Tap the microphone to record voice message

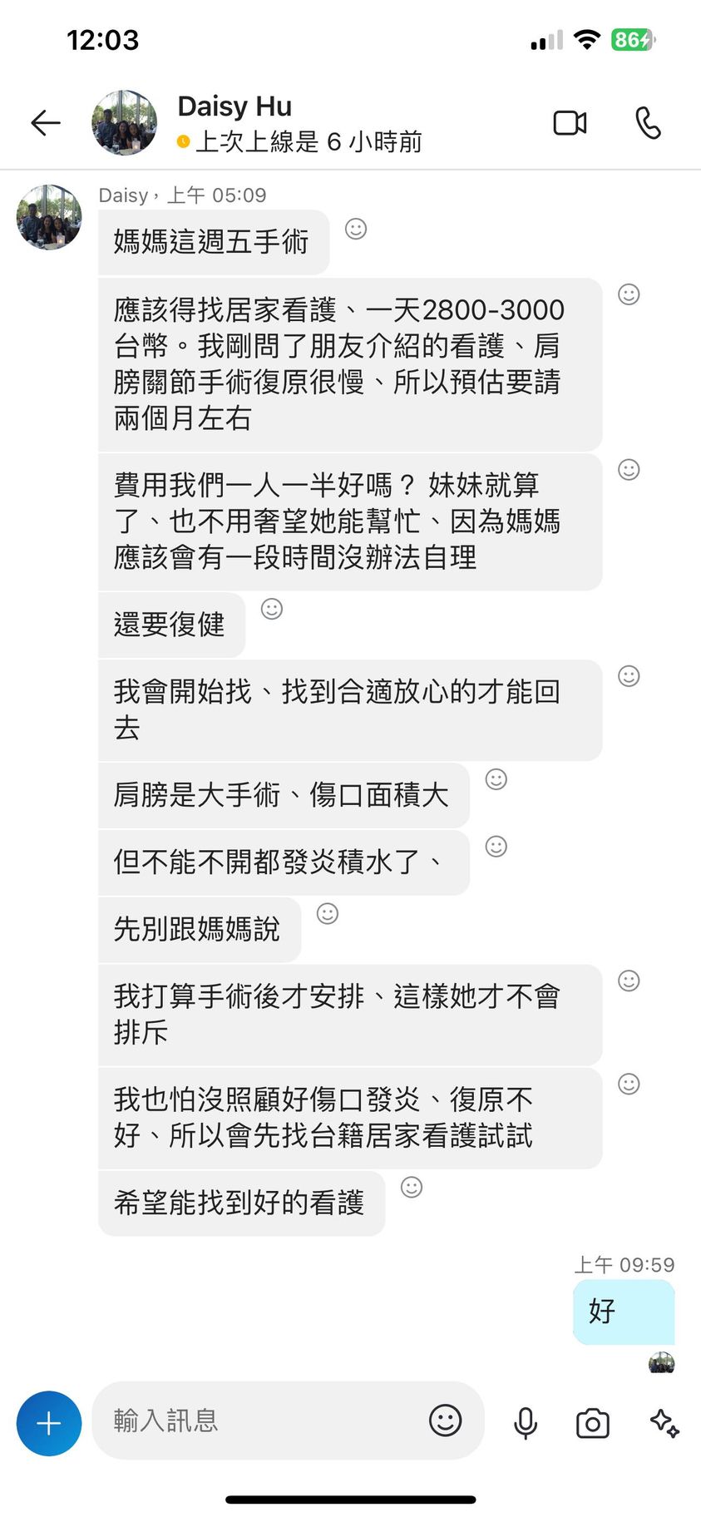(526, 1423)
